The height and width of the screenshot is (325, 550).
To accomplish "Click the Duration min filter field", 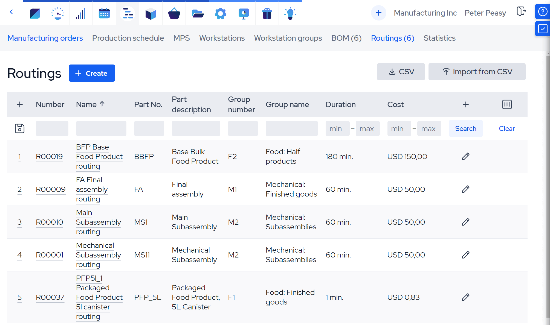I will point(337,129).
